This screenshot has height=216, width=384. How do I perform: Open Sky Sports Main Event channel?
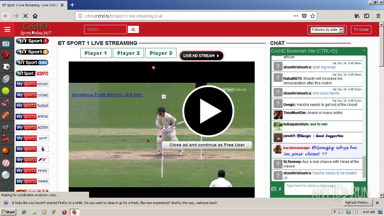32,84
